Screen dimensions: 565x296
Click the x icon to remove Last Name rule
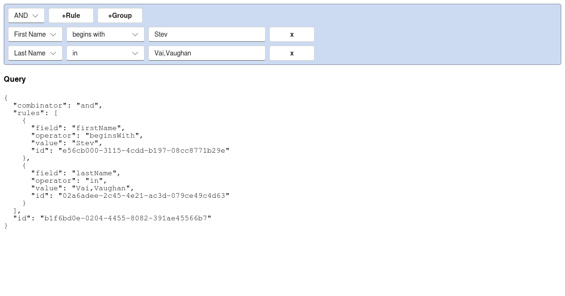pyautogui.click(x=291, y=53)
